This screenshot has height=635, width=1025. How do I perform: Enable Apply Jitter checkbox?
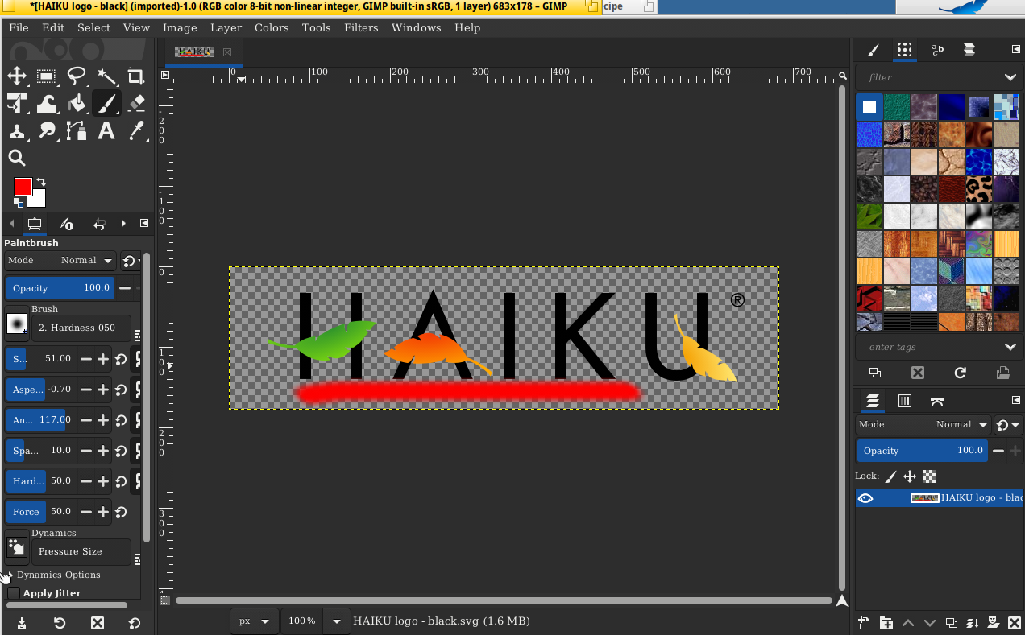click(x=14, y=593)
